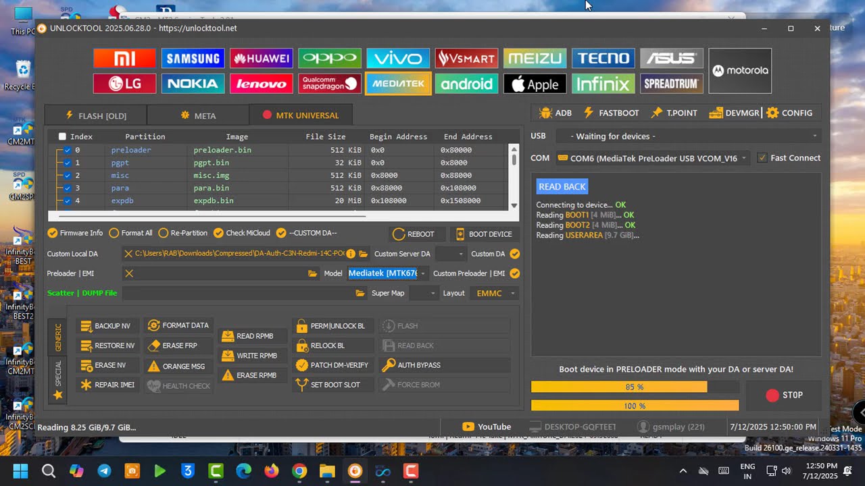865x486 pixels.
Task: Open the Super Map dropdown
Action: click(x=424, y=293)
